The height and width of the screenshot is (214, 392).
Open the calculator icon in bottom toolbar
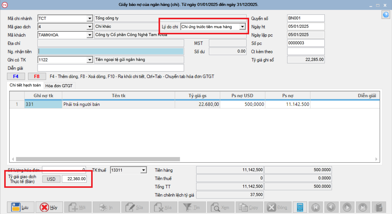pyautogui.click(x=300, y=207)
